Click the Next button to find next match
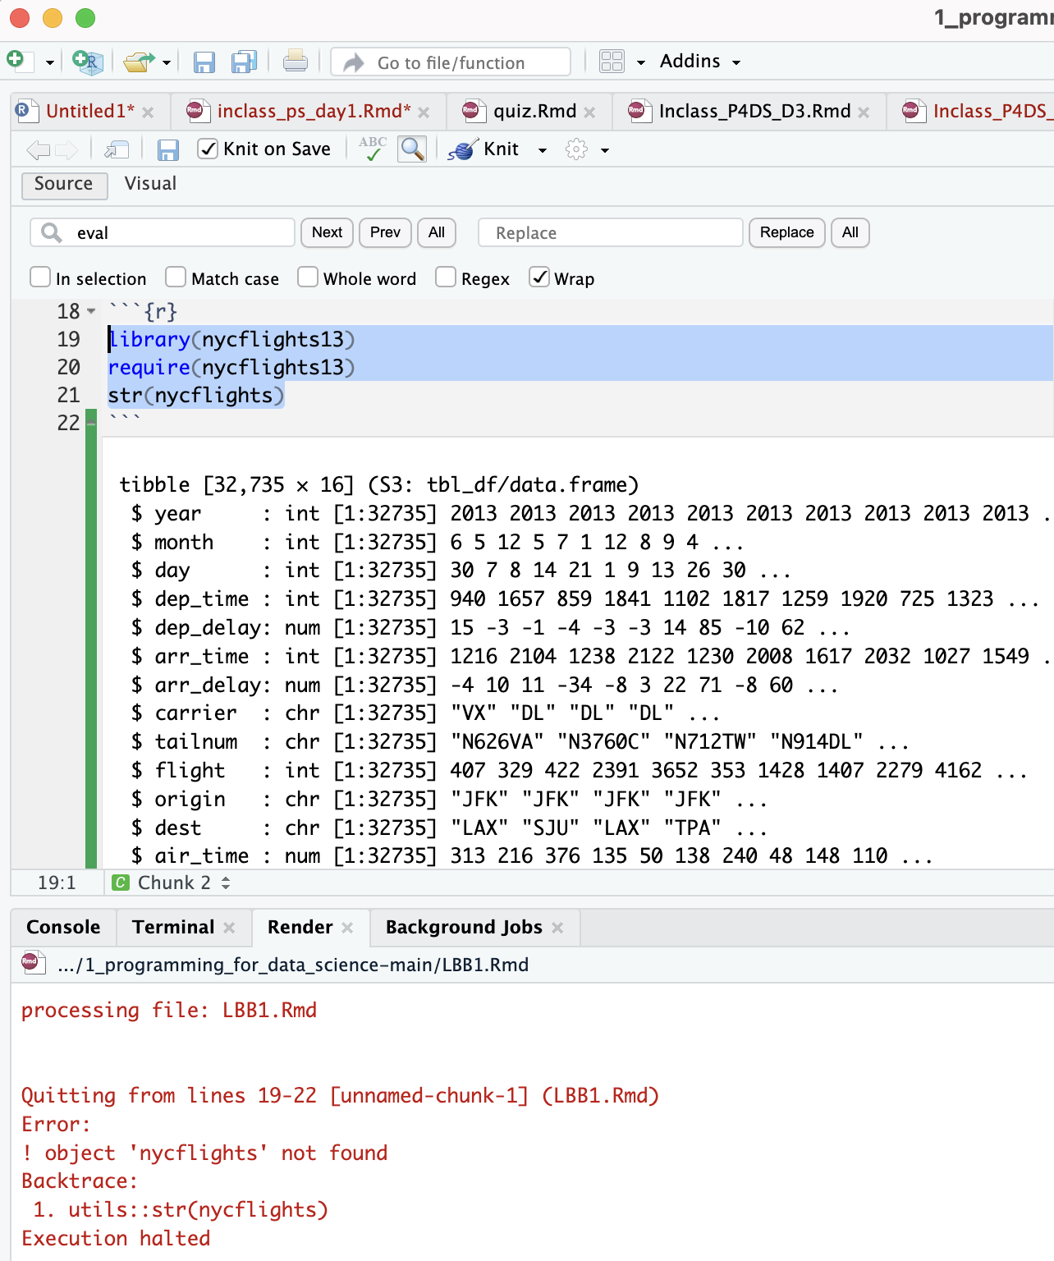 click(326, 232)
